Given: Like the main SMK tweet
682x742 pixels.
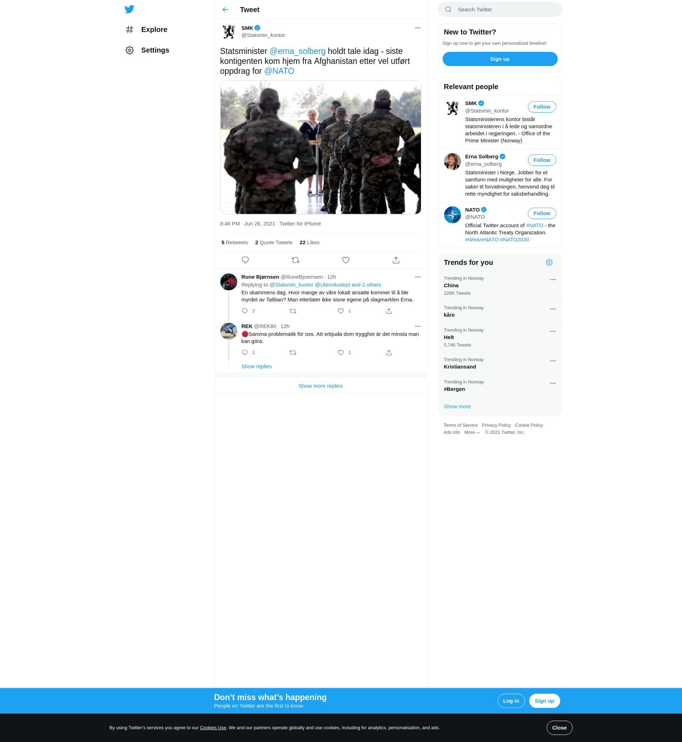Looking at the screenshot, I should (345, 260).
